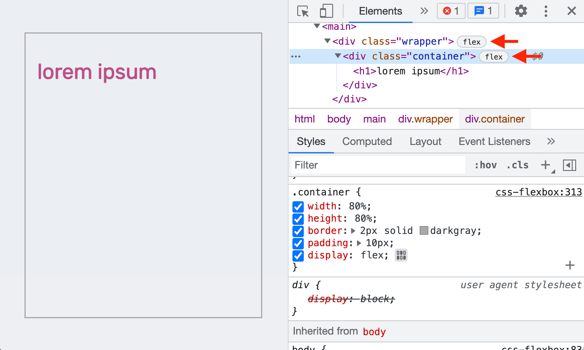This screenshot has width=584, height=350.
Task: Switch to the Layout panel tab
Action: click(425, 141)
